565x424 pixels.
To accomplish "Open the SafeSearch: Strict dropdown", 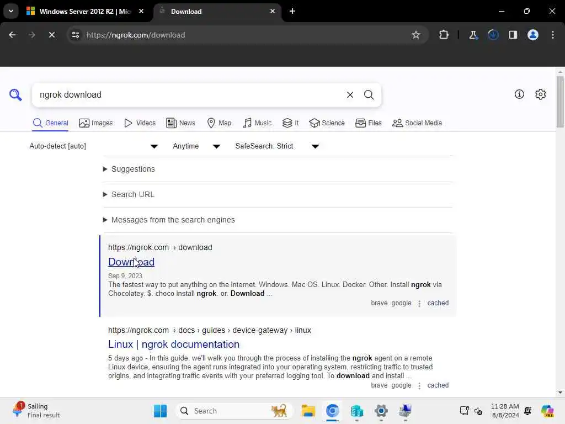I will click(277, 146).
